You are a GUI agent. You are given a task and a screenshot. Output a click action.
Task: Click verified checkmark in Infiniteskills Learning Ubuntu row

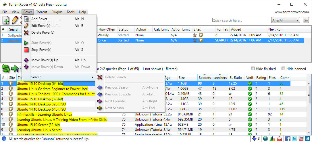[250, 114]
